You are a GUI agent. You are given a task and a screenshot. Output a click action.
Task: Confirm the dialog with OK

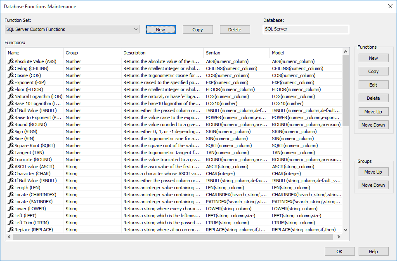tap(340, 252)
